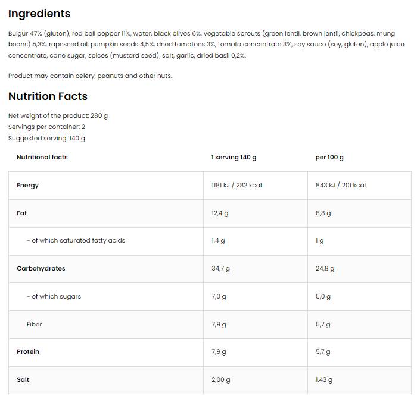Image resolution: width=420 pixels, height=402 pixels.
Task: Select the Energy row label
Action: 27,186
